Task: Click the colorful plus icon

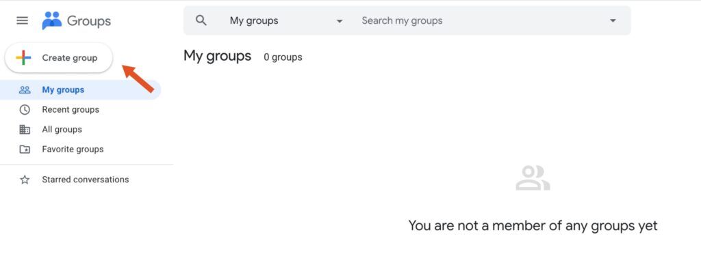Action: [23, 57]
